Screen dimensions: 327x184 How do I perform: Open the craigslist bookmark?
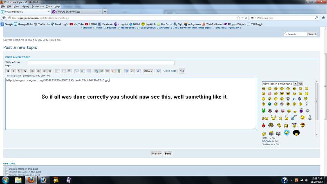click(x=121, y=24)
